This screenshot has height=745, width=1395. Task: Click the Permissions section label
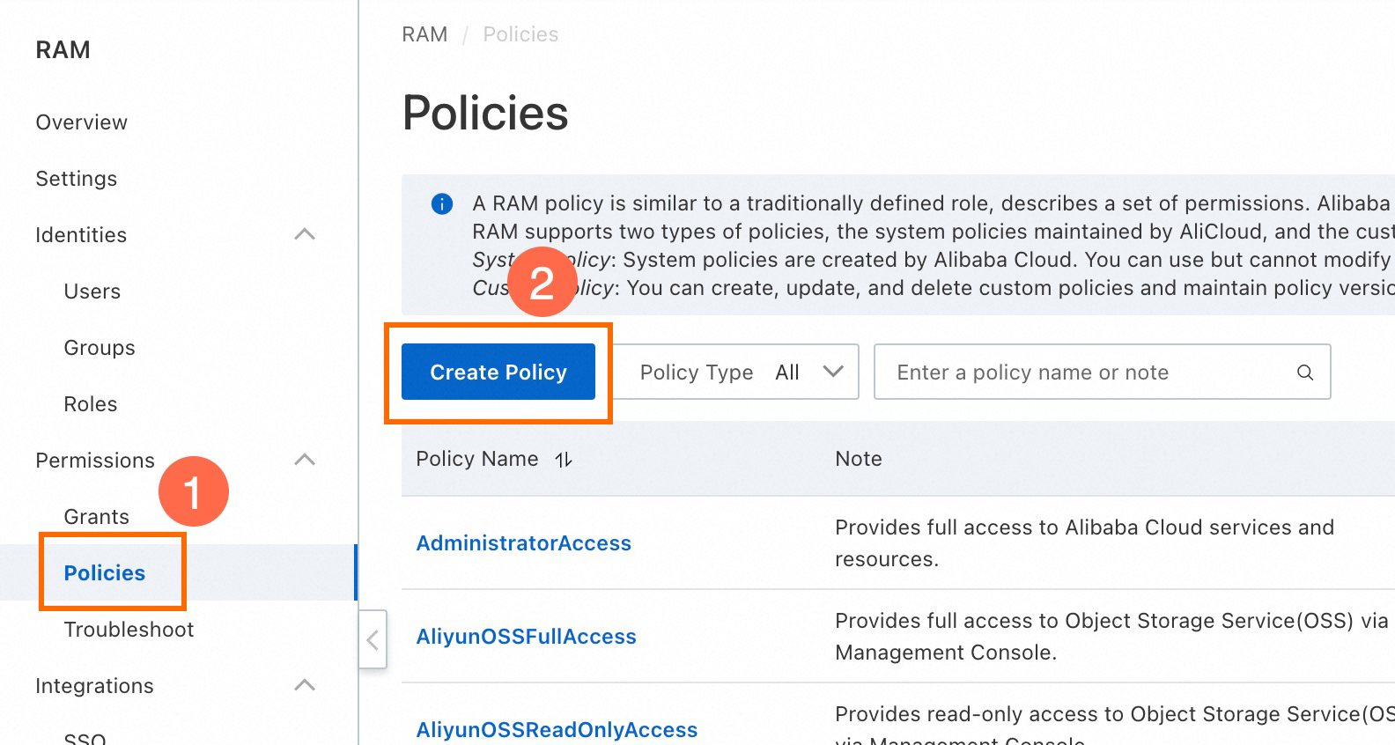95,461
